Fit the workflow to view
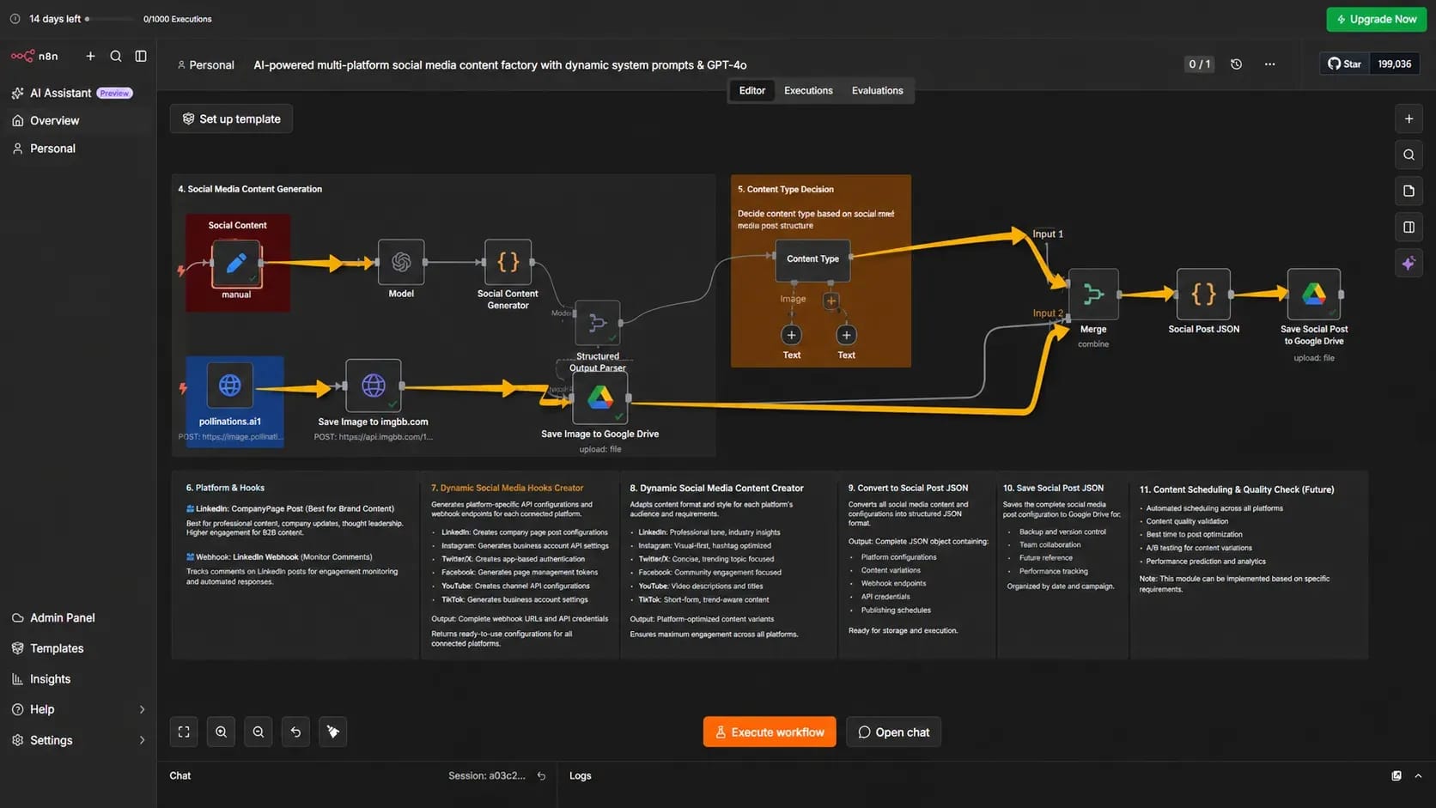The width and height of the screenshot is (1436, 808). [x=184, y=732]
